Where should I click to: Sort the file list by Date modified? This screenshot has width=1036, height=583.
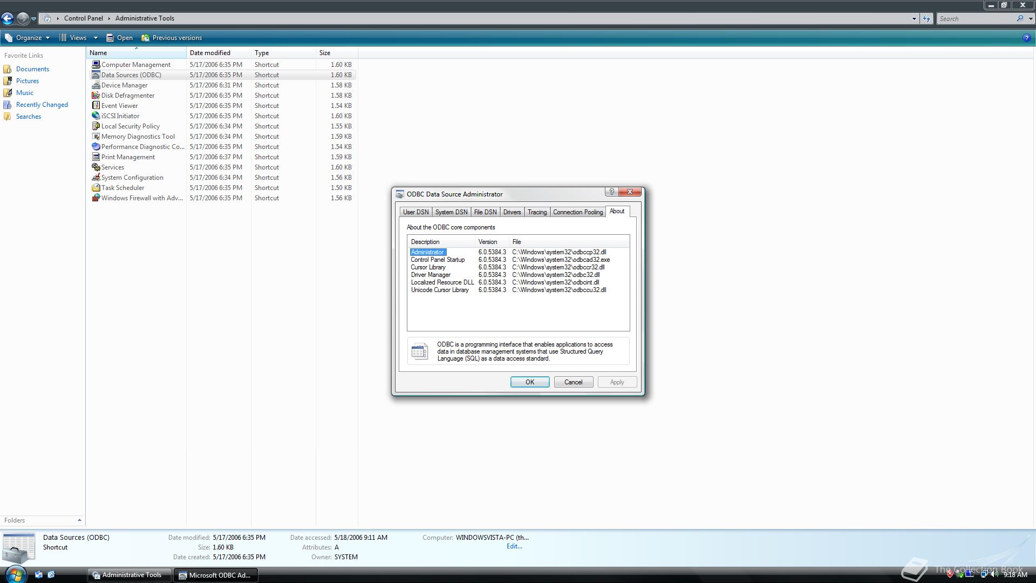[219, 53]
